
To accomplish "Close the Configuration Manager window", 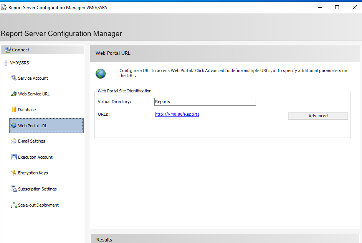I will [x=355, y=7].
